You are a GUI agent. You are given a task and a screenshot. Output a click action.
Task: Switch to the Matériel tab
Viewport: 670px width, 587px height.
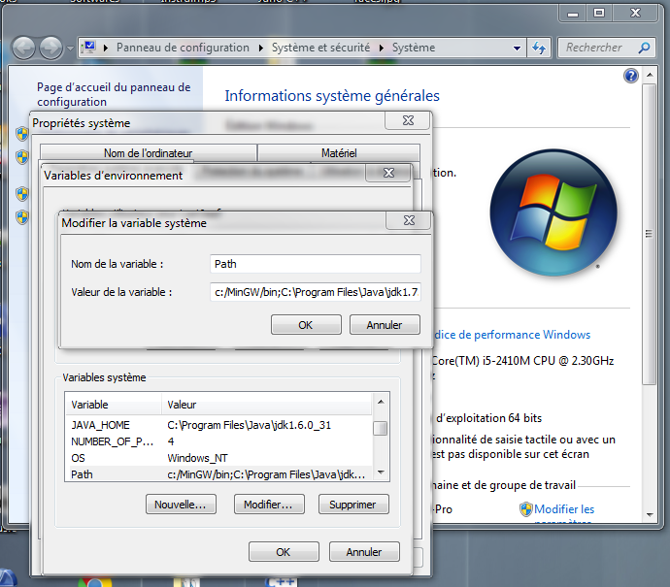(x=339, y=153)
